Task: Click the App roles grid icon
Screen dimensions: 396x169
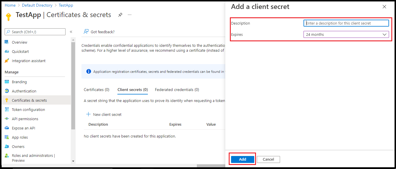Action: tap(7, 137)
